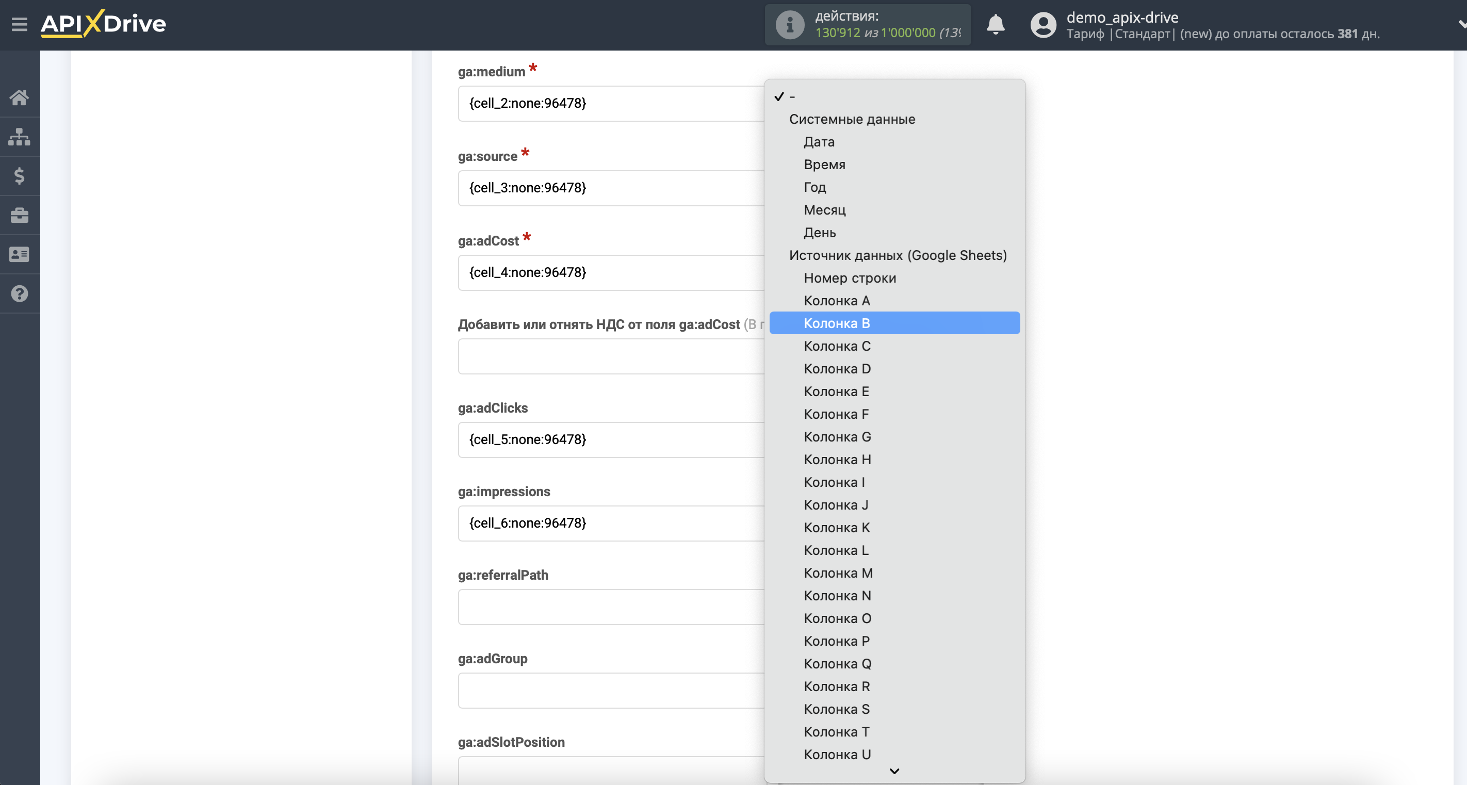The width and height of the screenshot is (1467, 785).
Task: Select Год option in dropdown
Action: [894, 187]
